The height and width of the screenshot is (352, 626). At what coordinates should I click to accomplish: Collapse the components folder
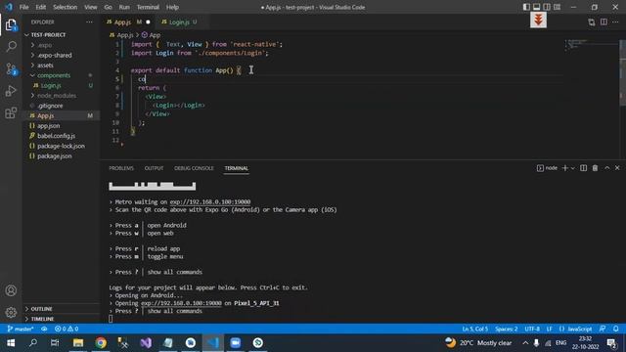coord(32,75)
